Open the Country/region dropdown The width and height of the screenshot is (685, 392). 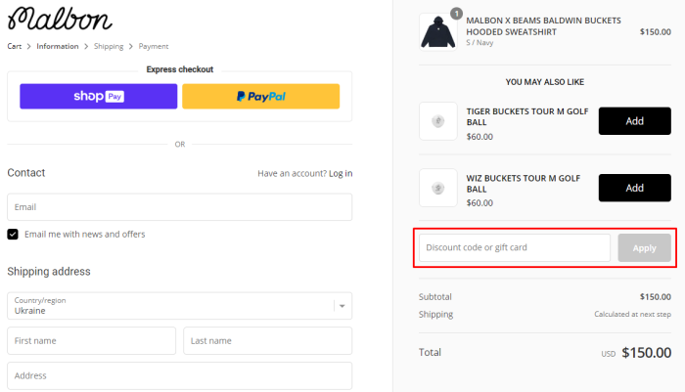179,306
